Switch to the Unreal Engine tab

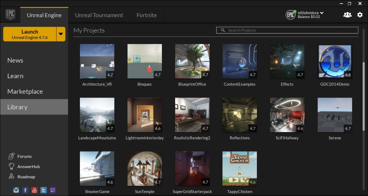click(x=44, y=15)
